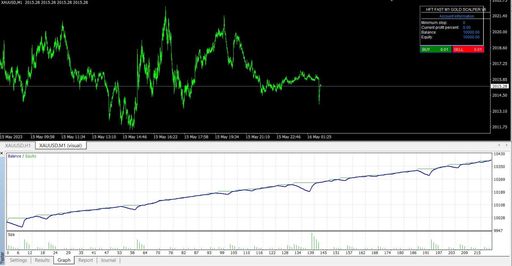Screen dimensions: 512x266
Task: Open the Settings tab of the tester
Action: point(18,260)
